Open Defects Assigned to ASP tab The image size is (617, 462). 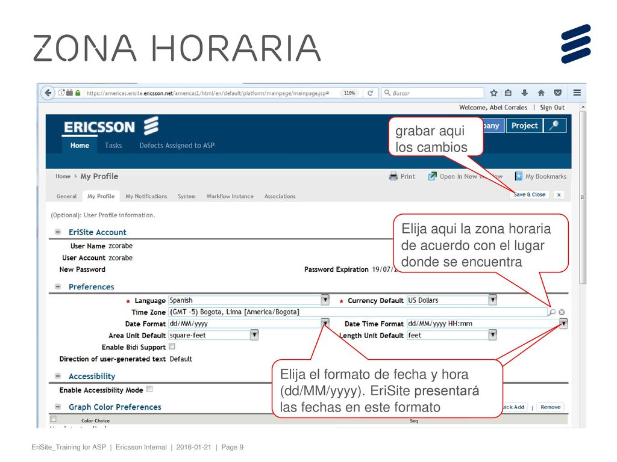click(177, 146)
